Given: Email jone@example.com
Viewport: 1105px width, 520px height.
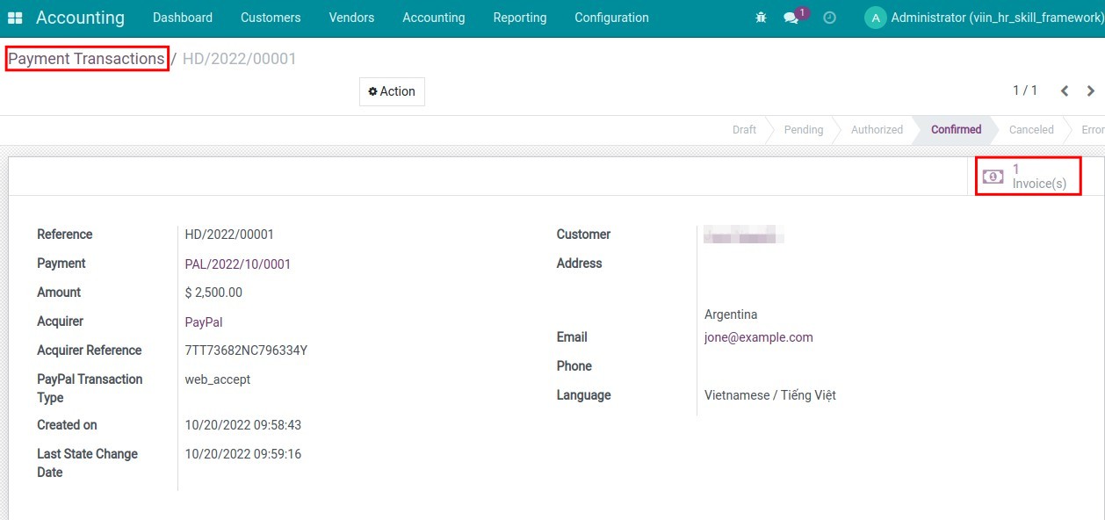Looking at the screenshot, I should pyautogui.click(x=758, y=336).
